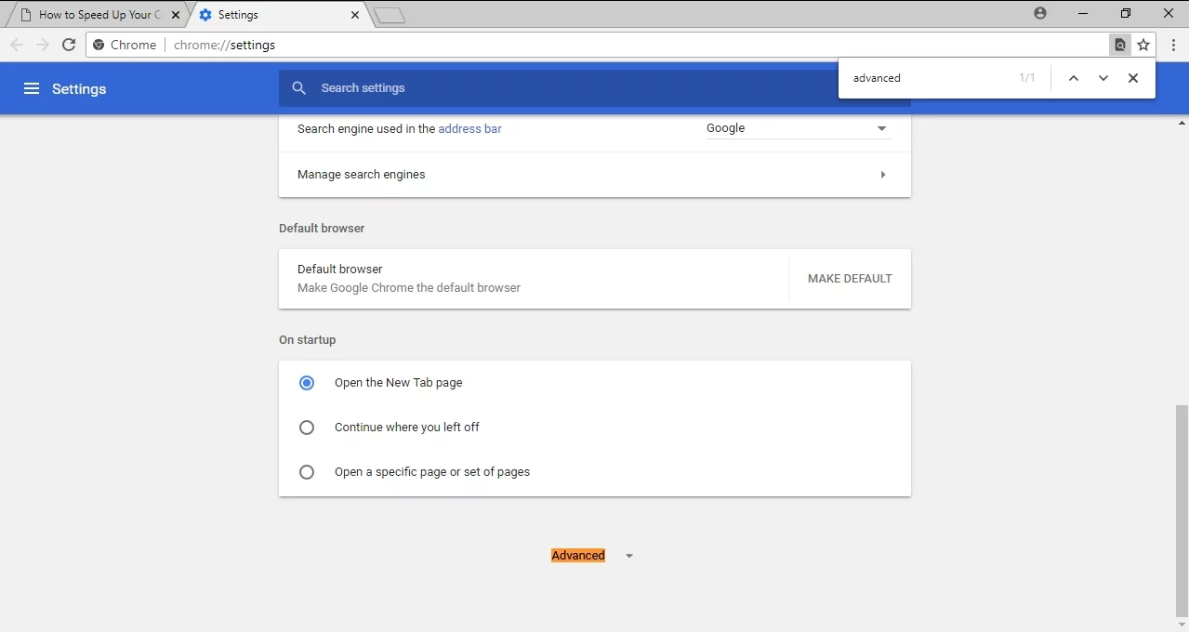
Task: Open a new tab
Action: click(x=390, y=15)
